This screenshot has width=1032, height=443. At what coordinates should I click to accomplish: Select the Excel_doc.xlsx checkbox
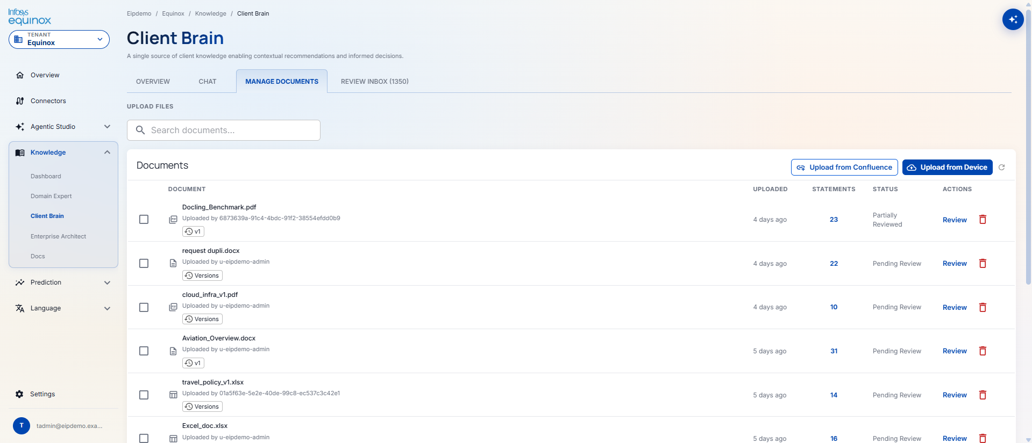click(144, 438)
